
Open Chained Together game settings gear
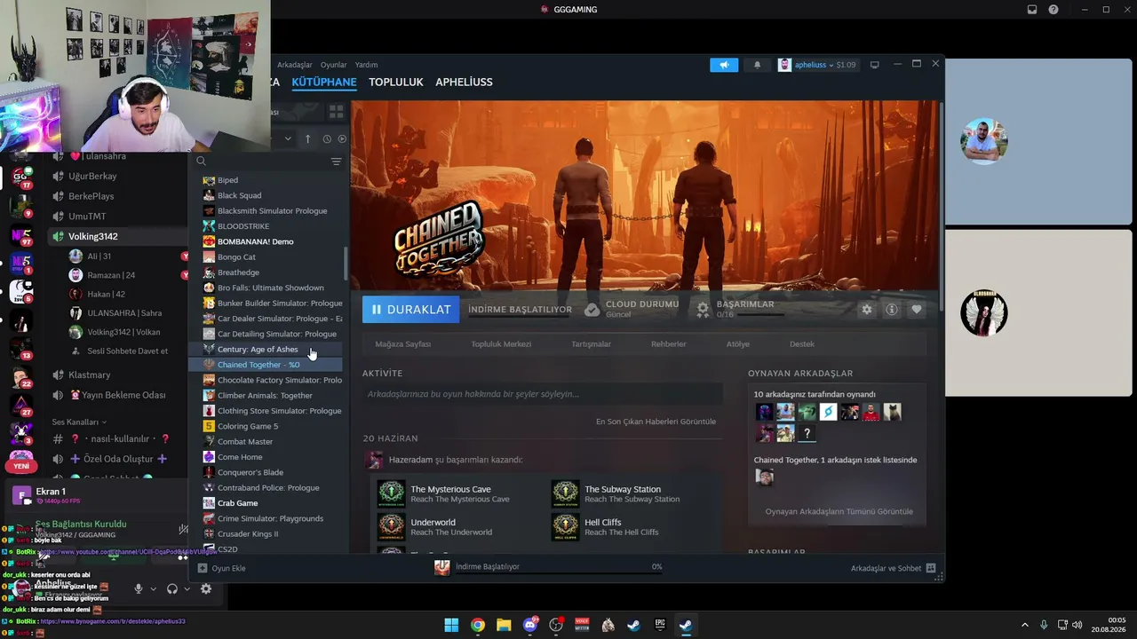[x=867, y=309]
